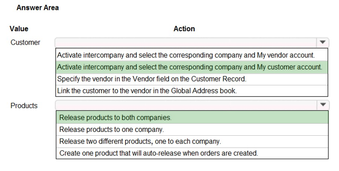The width and height of the screenshot is (339, 171).
Task: Choose Specify the vendor in Vendor field option
Action: (x=192, y=79)
